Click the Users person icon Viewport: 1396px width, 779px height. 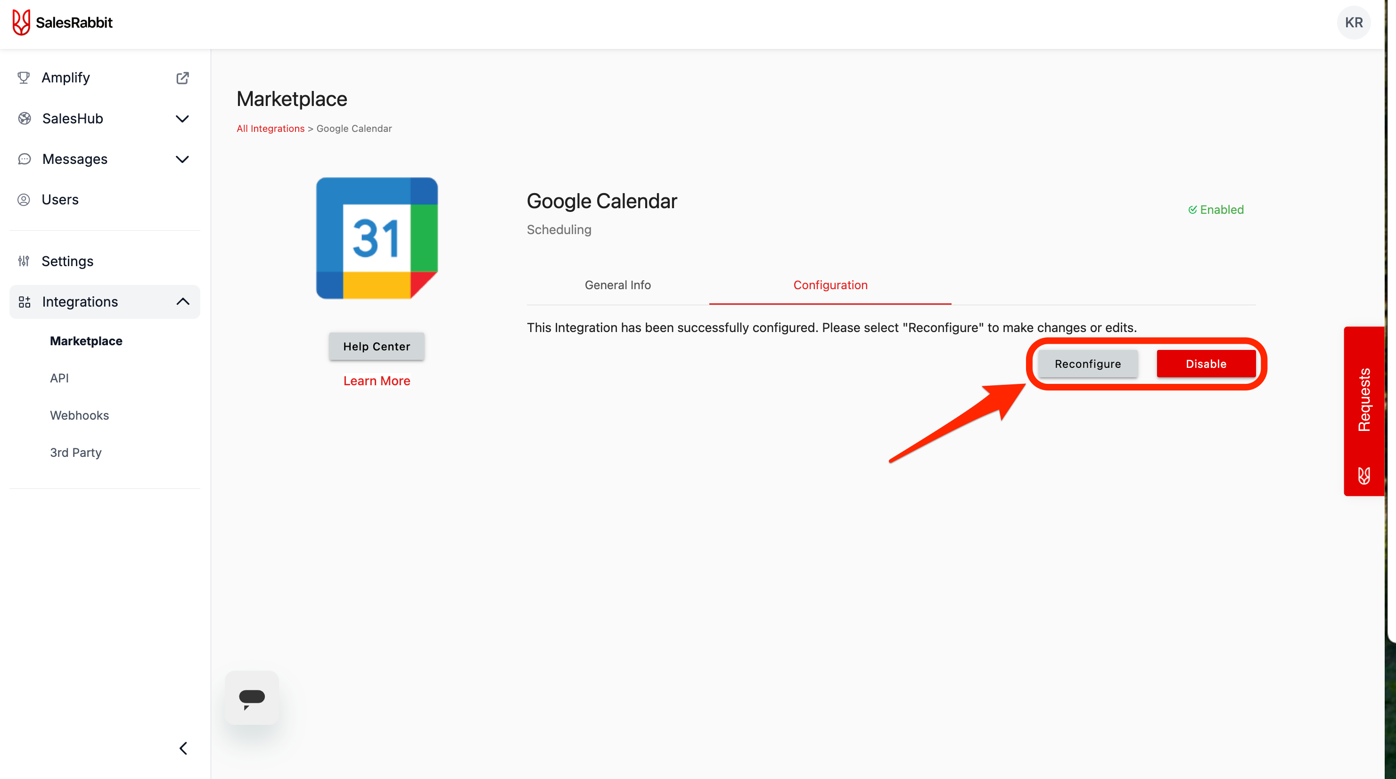23,199
